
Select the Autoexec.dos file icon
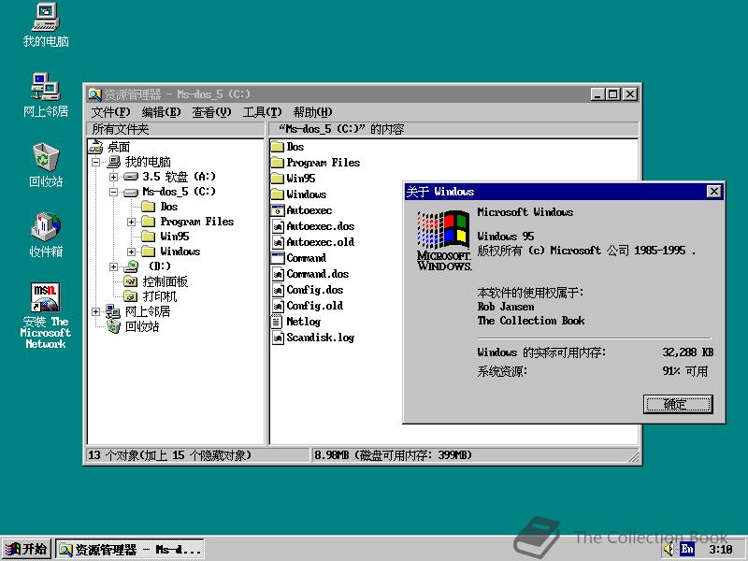[x=278, y=226]
